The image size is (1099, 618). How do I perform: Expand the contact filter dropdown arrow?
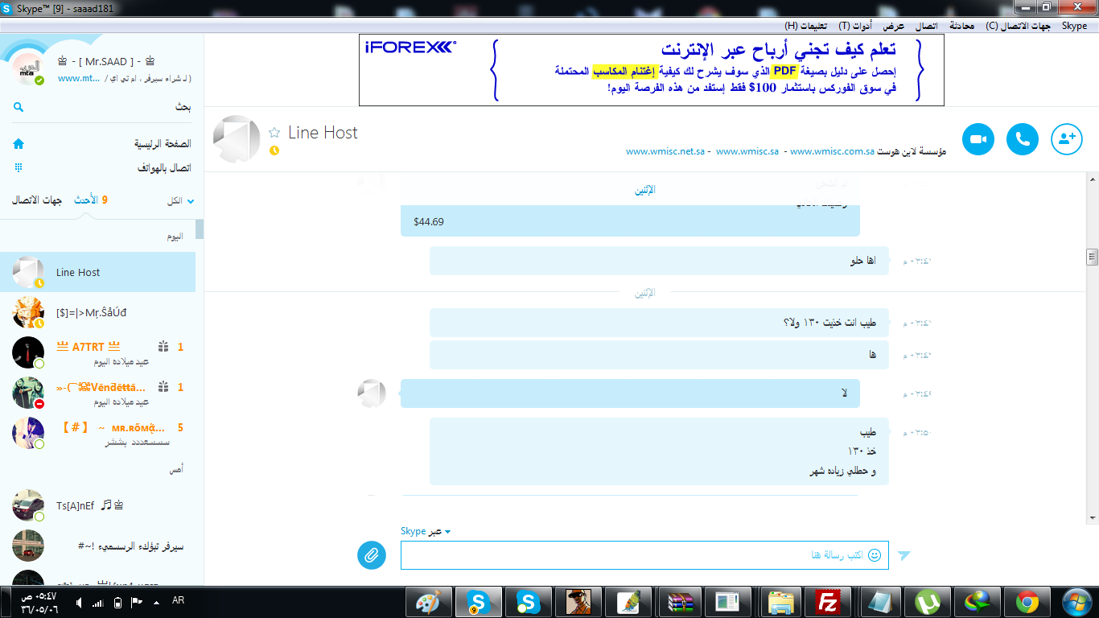[x=191, y=201]
